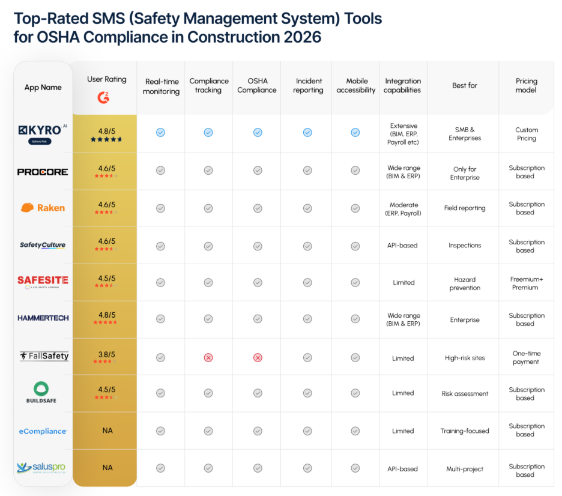Screen dimensions: 562x496
Task: Open the Procore app logo
Action: (x=42, y=171)
